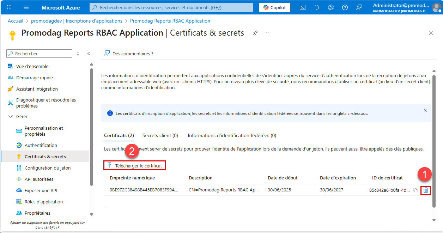This screenshot has width=443, height=233.
Task: Open the Copilot button
Action: tap(274, 7)
